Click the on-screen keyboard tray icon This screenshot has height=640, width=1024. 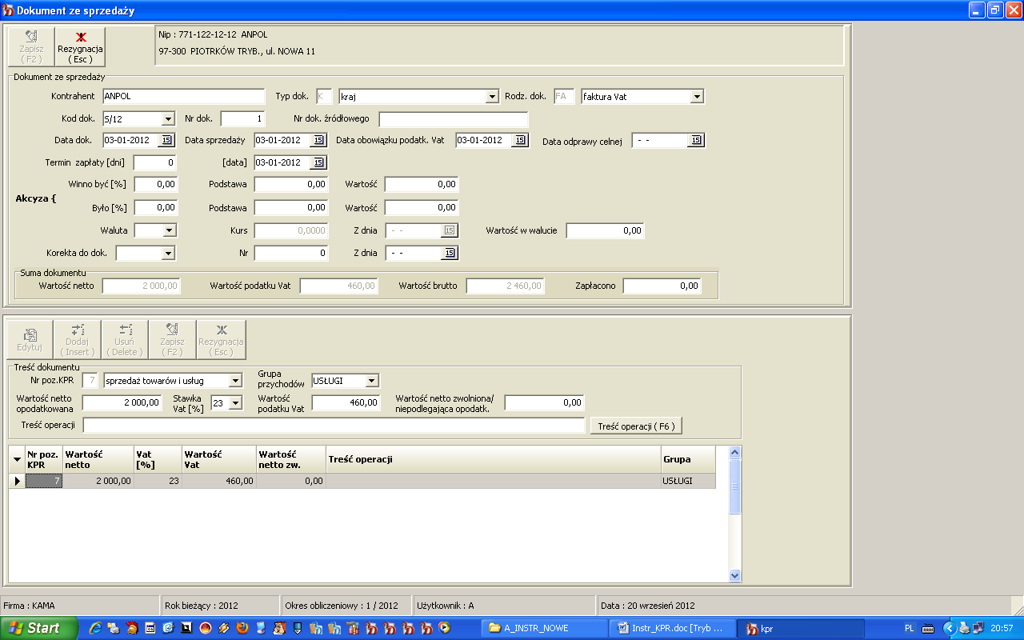pos(928,629)
